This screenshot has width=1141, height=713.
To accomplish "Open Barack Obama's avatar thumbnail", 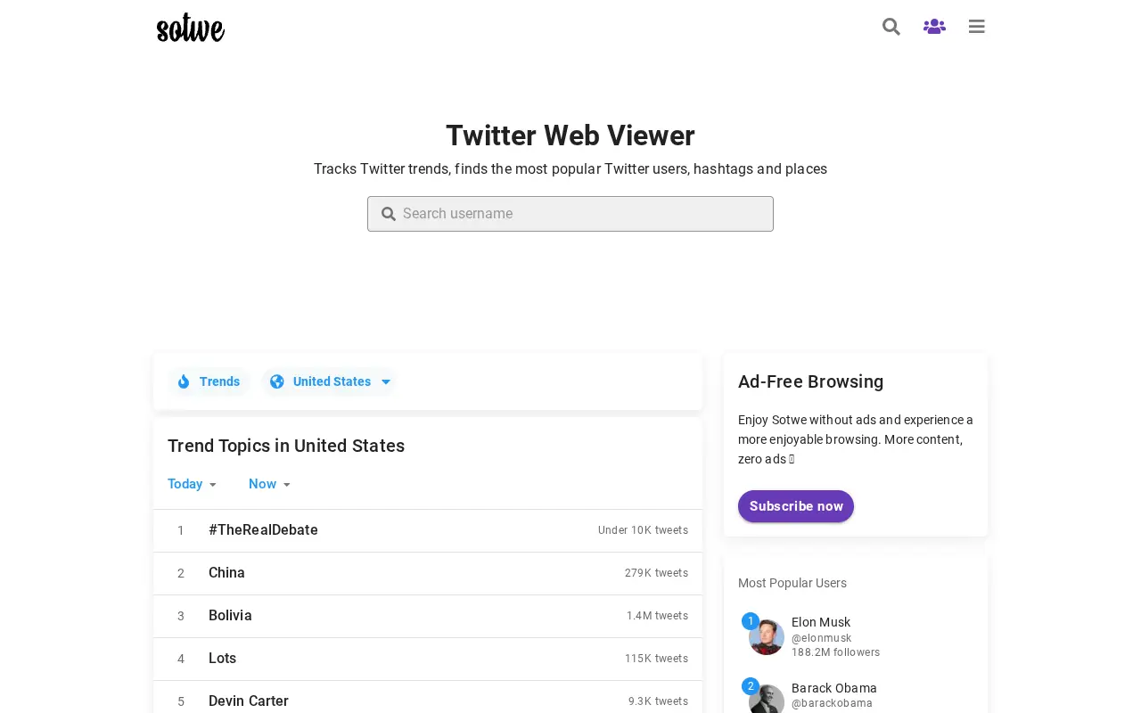I will (767, 699).
